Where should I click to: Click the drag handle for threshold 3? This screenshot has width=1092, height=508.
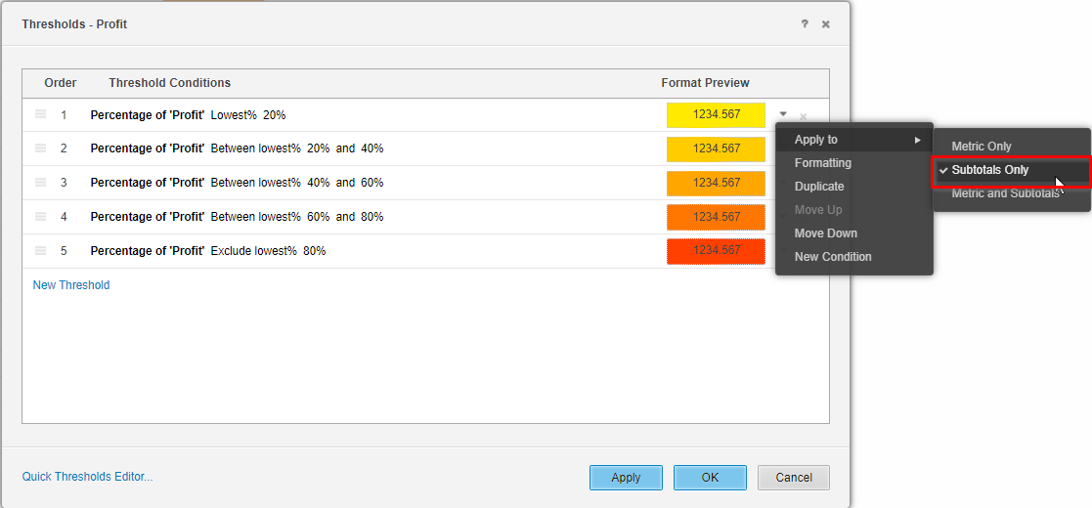(40, 183)
